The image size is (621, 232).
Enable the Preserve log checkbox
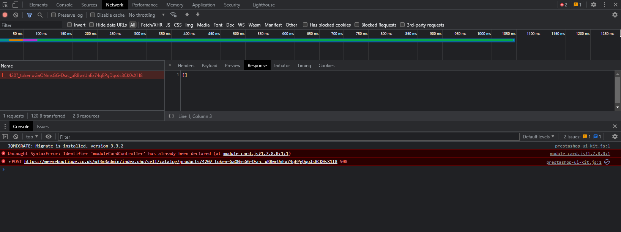tap(54, 15)
